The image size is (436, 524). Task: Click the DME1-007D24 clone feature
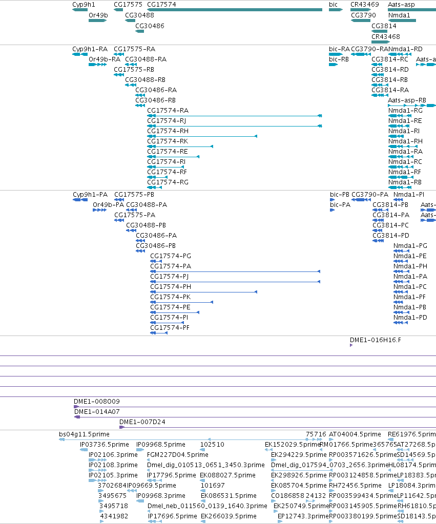click(142, 422)
